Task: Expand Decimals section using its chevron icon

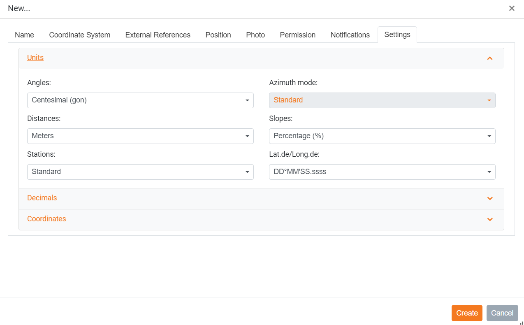Action: pyautogui.click(x=489, y=198)
